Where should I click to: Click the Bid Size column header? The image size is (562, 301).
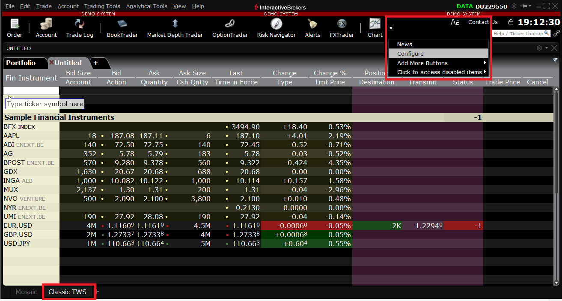pos(78,73)
